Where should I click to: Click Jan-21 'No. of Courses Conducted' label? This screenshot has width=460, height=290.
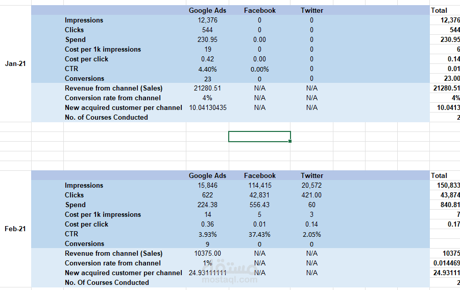pyautogui.click(x=106, y=117)
